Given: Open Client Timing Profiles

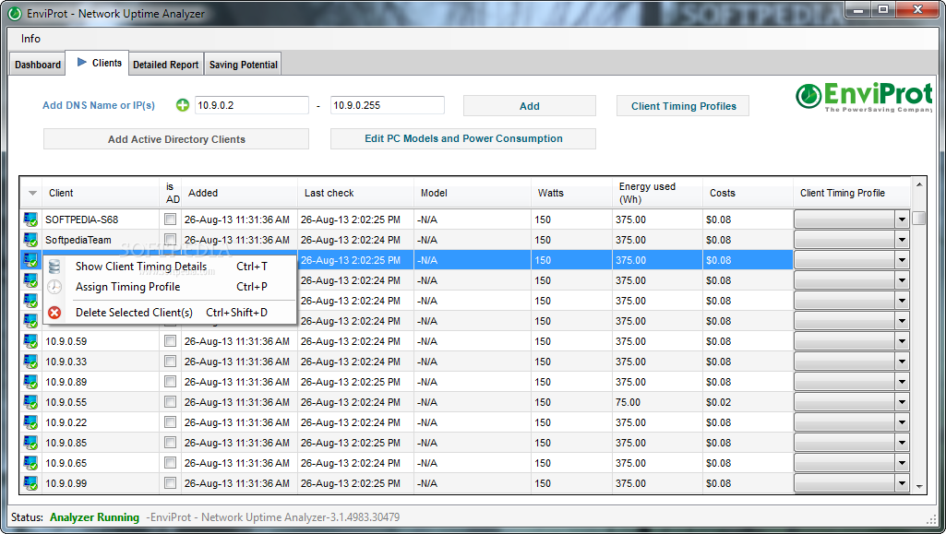Looking at the screenshot, I should point(683,106).
